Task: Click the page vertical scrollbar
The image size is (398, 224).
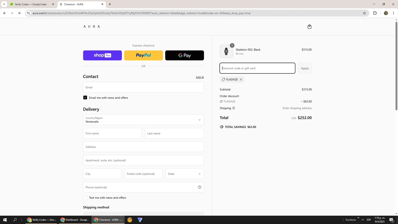Action: (x=396, y=66)
